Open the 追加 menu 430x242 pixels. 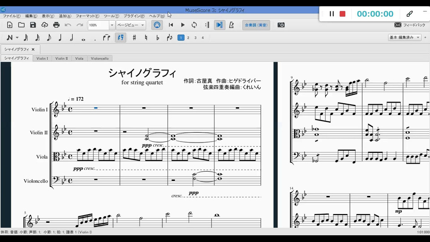pyautogui.click(x=65, y=16)
